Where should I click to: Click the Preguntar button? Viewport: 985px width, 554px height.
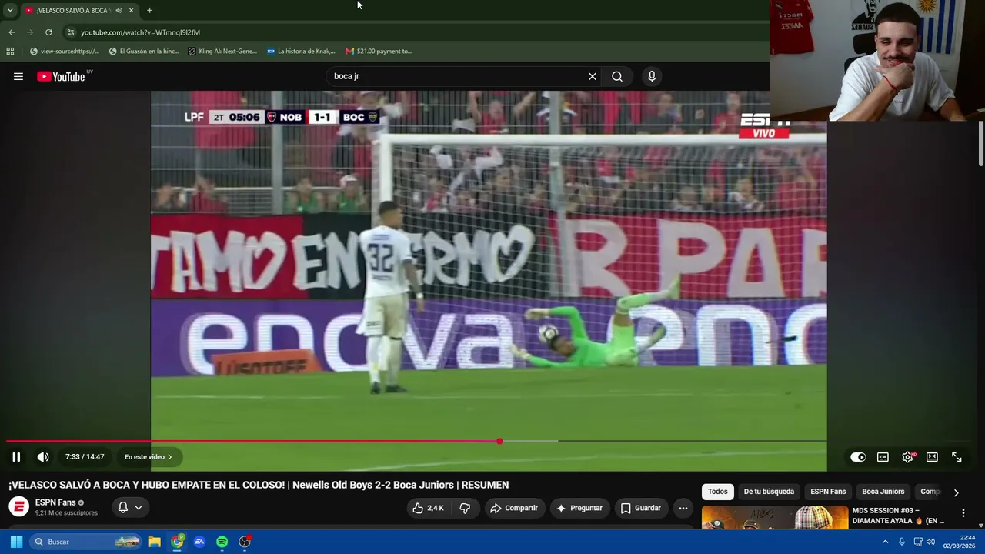579,508
